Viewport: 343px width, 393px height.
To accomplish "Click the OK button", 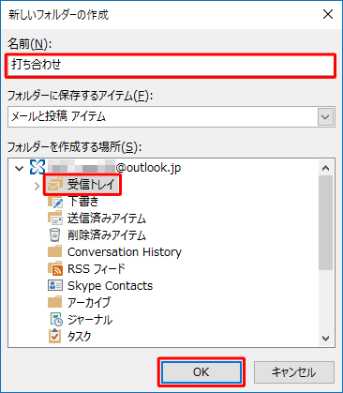I will [201, 372].
